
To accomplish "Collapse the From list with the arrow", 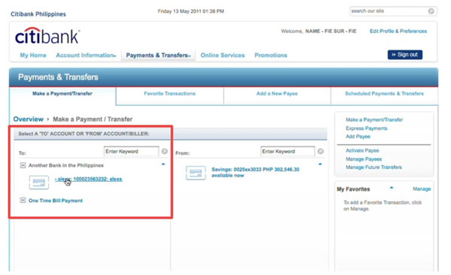I will click(x=320, y=165).
